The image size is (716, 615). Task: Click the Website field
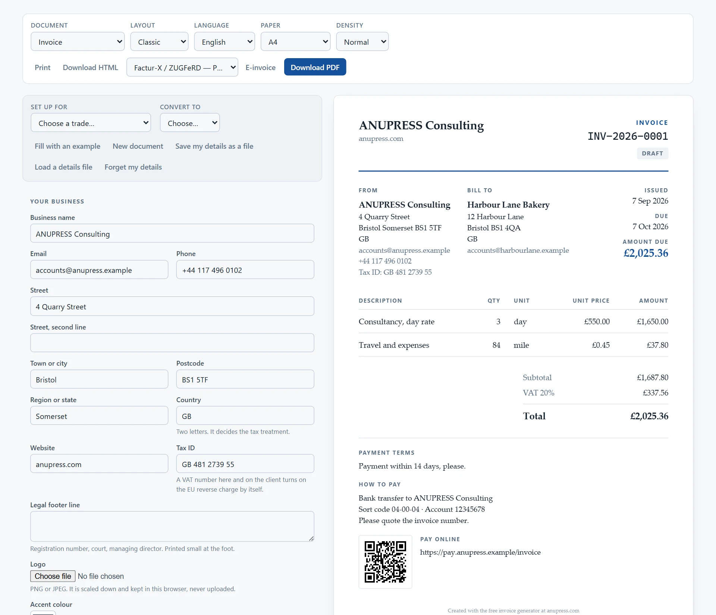point(99,464)
